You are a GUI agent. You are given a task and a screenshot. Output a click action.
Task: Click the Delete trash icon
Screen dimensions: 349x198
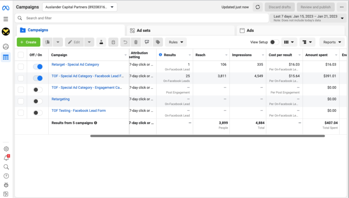[136, 42]
